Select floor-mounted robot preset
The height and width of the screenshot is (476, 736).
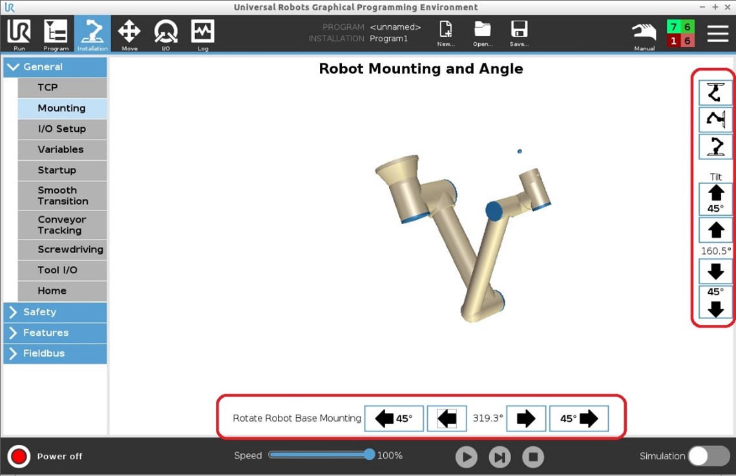click(715, 147)
